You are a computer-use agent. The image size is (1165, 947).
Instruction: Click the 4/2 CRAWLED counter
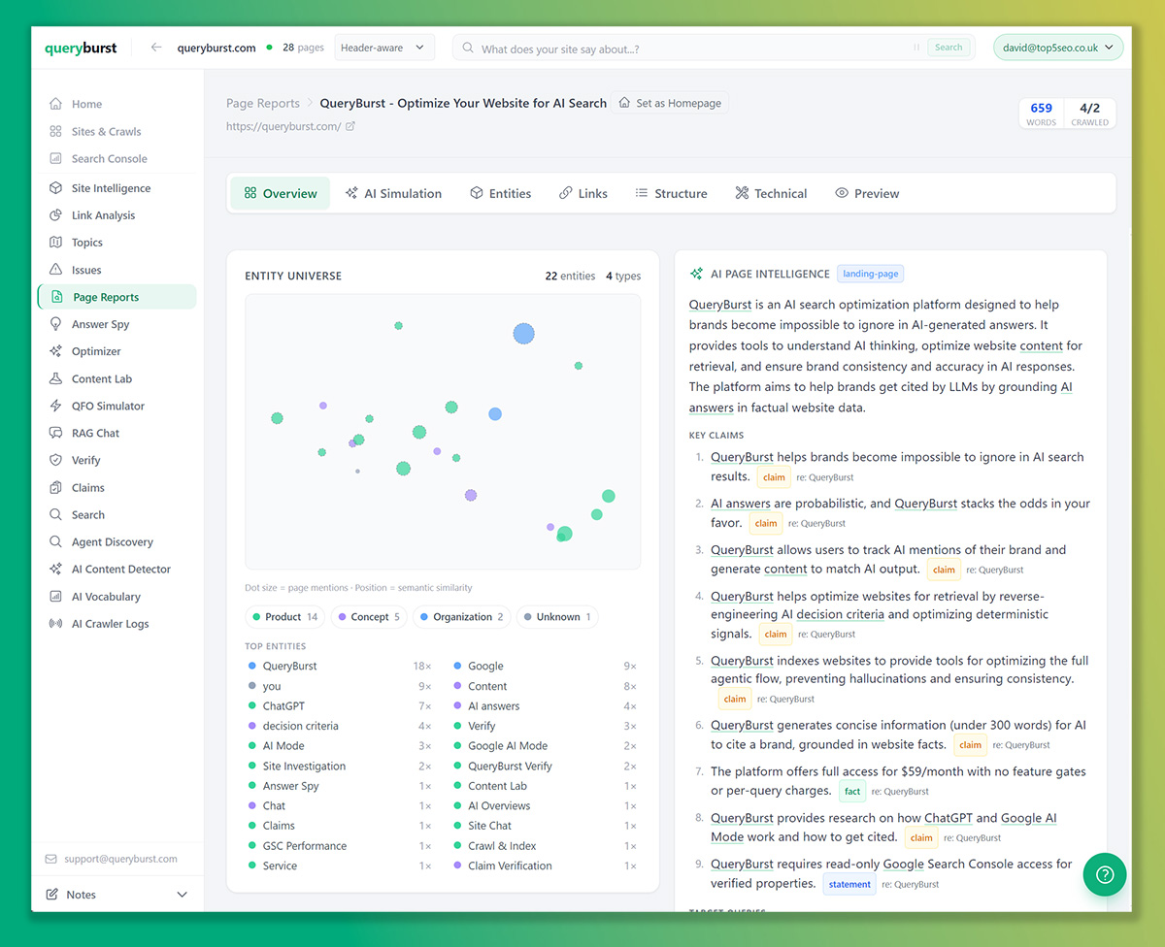(1089, 114)
